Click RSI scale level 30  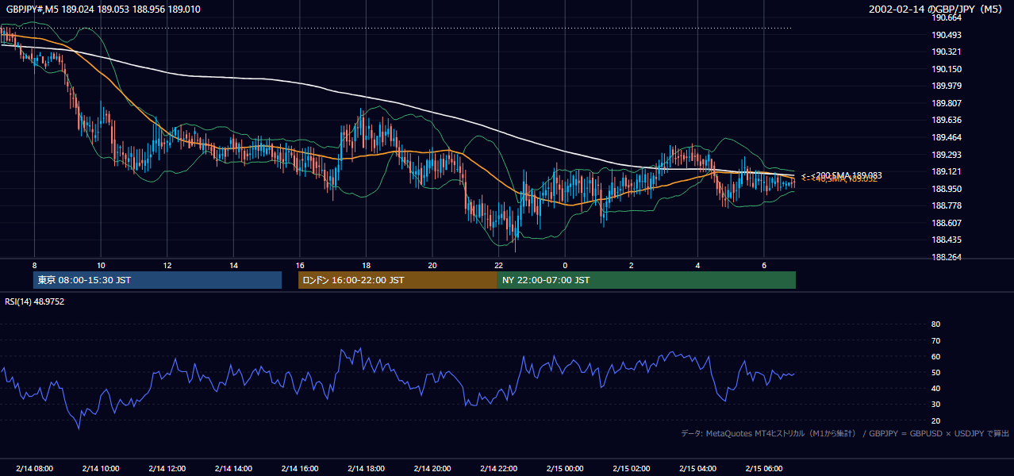click(x=935, y=405)
